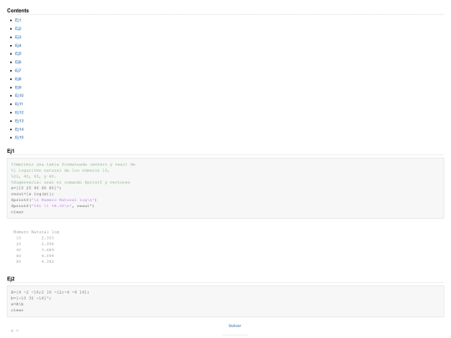This screenshot has height=338, width=451.
Task: Open the Ej8 link in contents
Action: pos(18,78)
